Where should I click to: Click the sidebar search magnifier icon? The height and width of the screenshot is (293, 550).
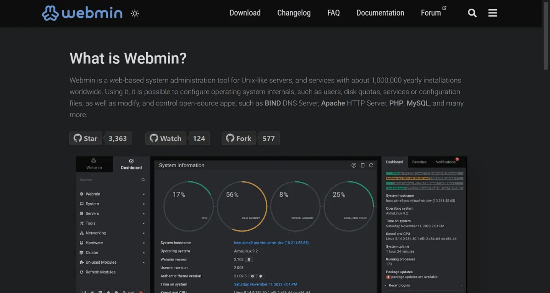click(x=143, y=180)
